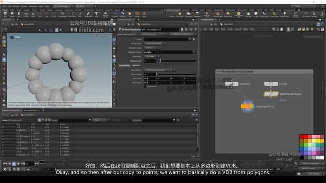This screenshot has width=326, height=183.
Task: Open parameter pane gear settings menu
Action: [x=182, y=29]
